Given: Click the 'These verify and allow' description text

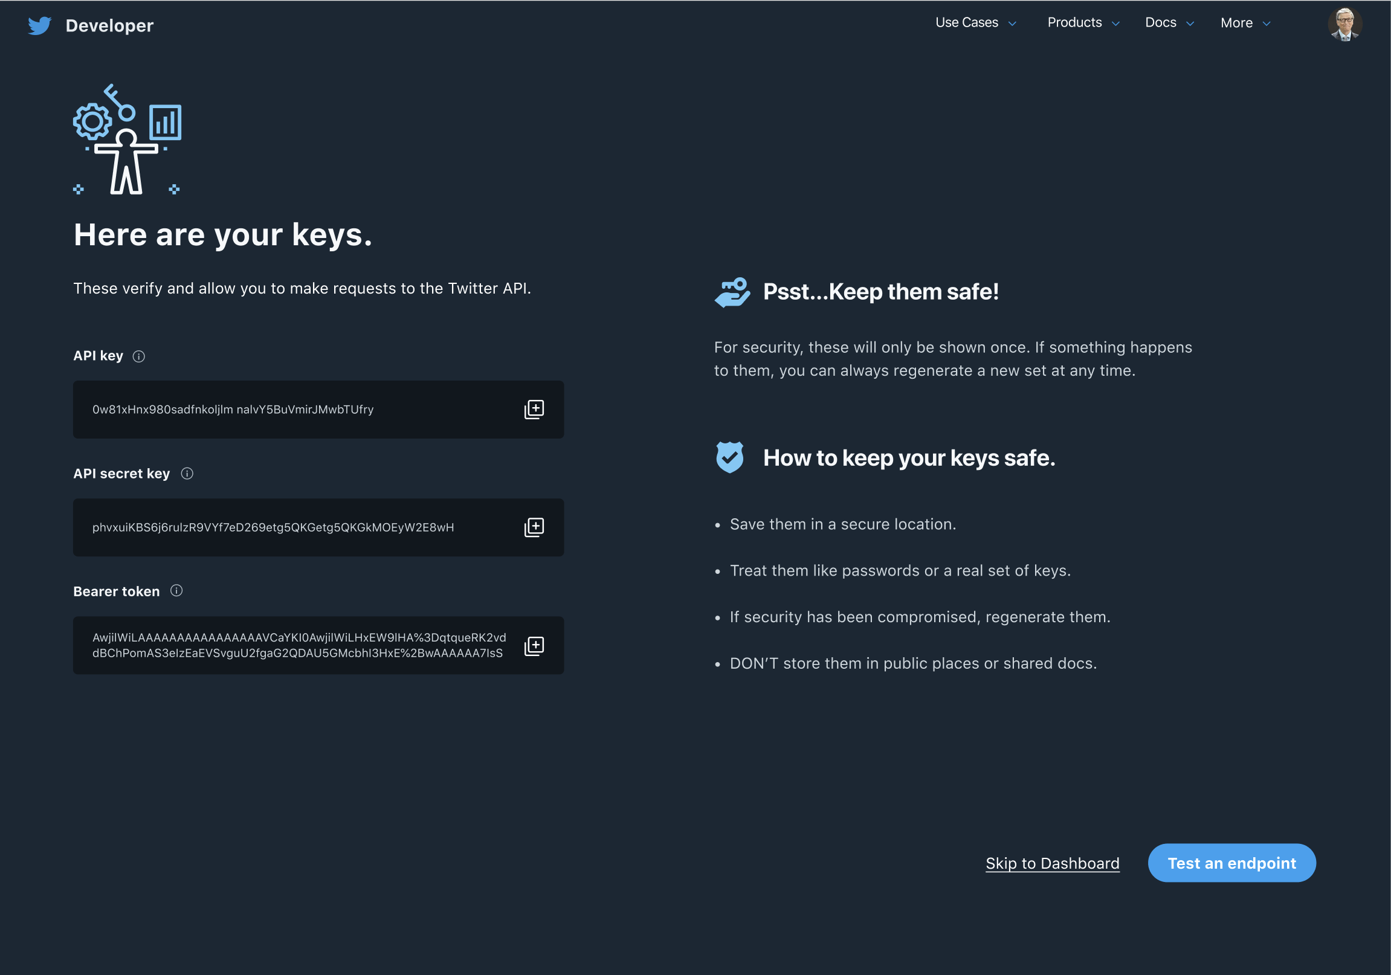Looking at the screenshot, I should (x=302, y=288).
